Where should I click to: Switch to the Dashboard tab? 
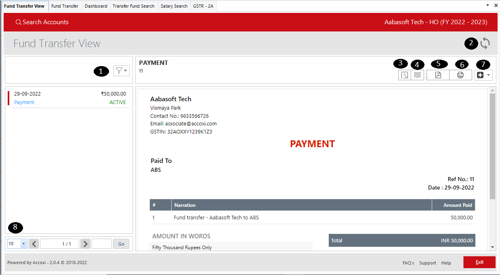point(96,6)
